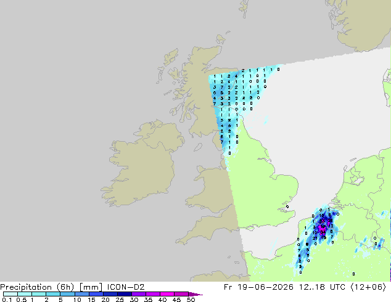Click the legend label '0.1'

coord(7,300)
